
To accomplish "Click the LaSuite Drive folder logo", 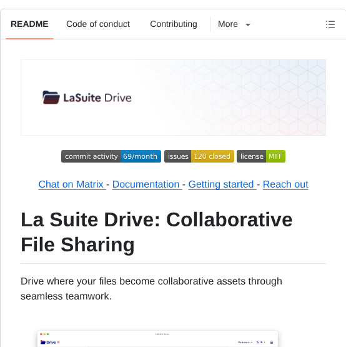I will tap(51, 98).
